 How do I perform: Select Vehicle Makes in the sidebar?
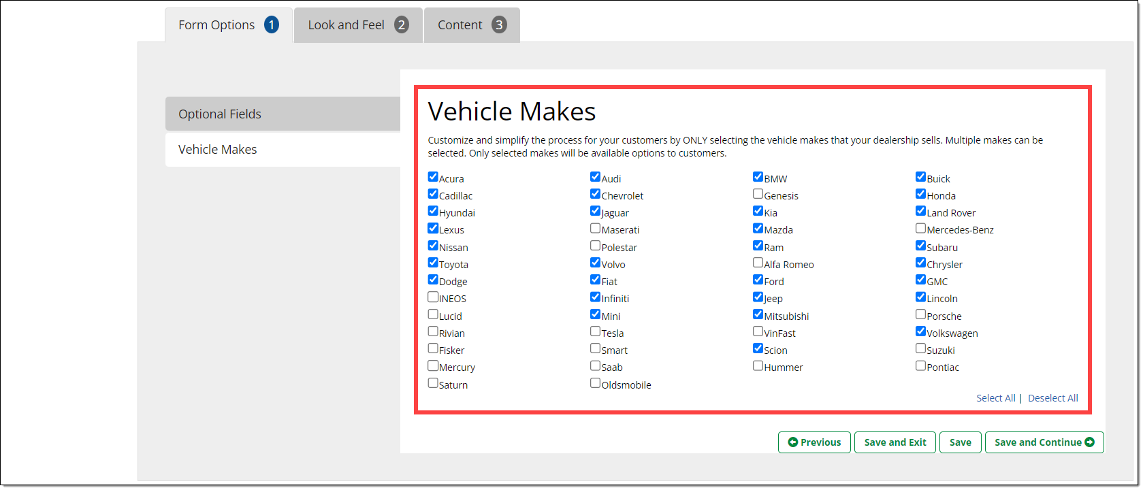point(283,150)
